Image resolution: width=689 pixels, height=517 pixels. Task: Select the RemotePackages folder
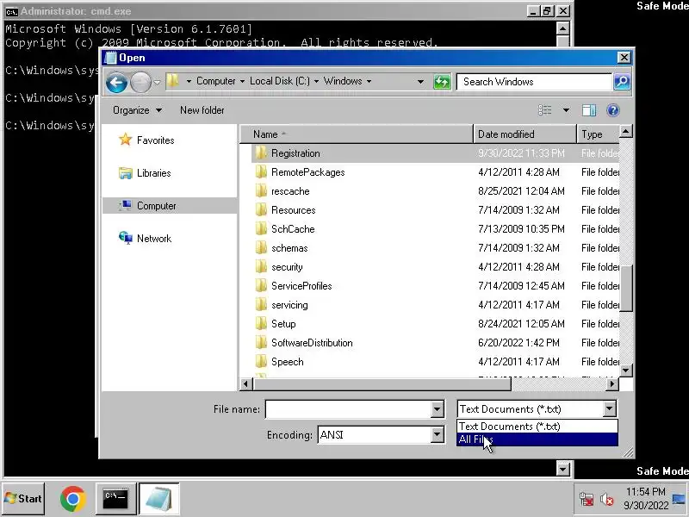pyautogui.click(x=435, y=171)
